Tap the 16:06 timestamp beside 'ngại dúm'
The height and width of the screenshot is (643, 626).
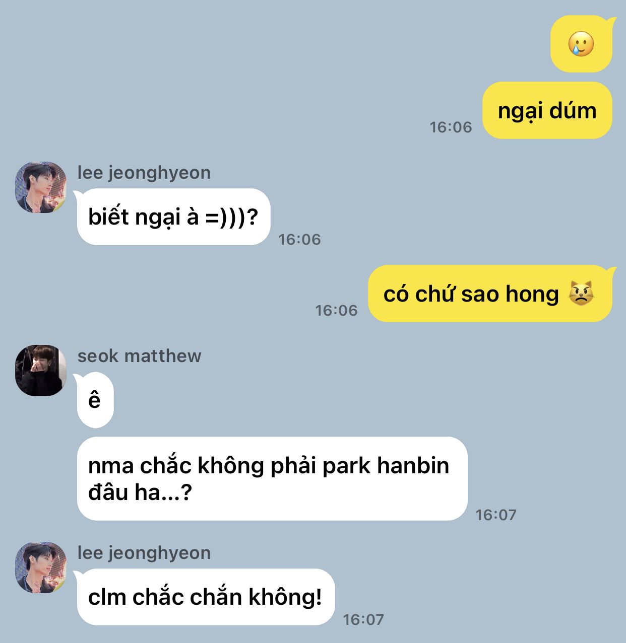point(451,127)
